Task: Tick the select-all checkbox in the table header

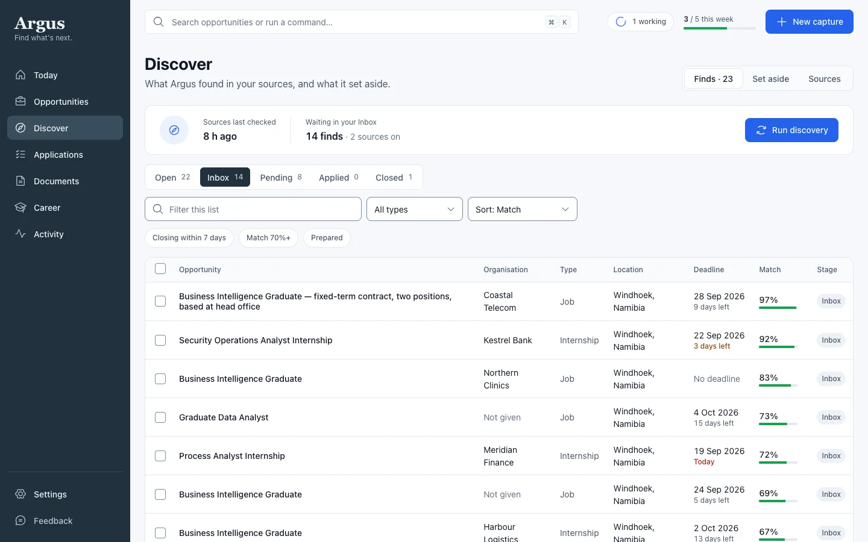Action: coord(160,269)
